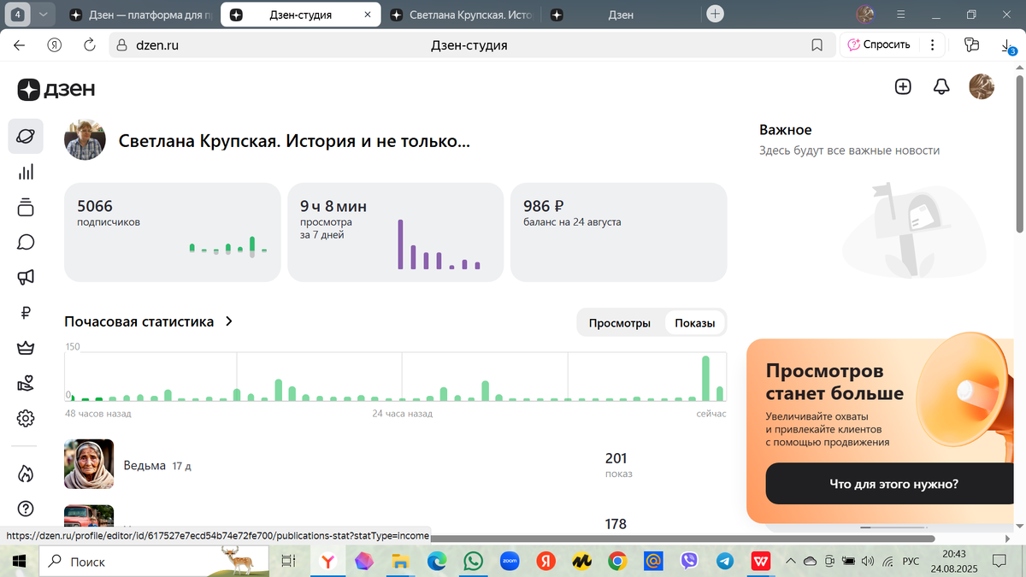Viewport: 1026px width, 577px height.
Task: Bookmark the page with the bookmark icon
Action: click(817, 45)
